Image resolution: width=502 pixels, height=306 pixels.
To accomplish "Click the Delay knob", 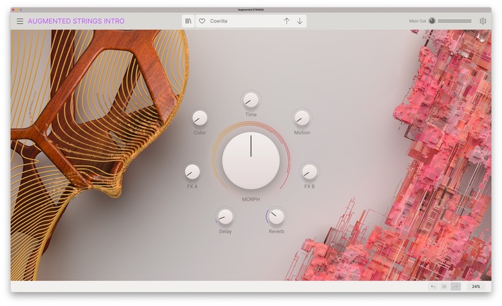I will click(225, 217).
